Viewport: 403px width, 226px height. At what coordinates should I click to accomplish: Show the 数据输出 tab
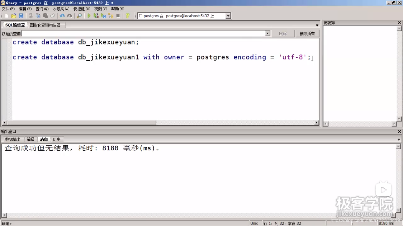13,139
